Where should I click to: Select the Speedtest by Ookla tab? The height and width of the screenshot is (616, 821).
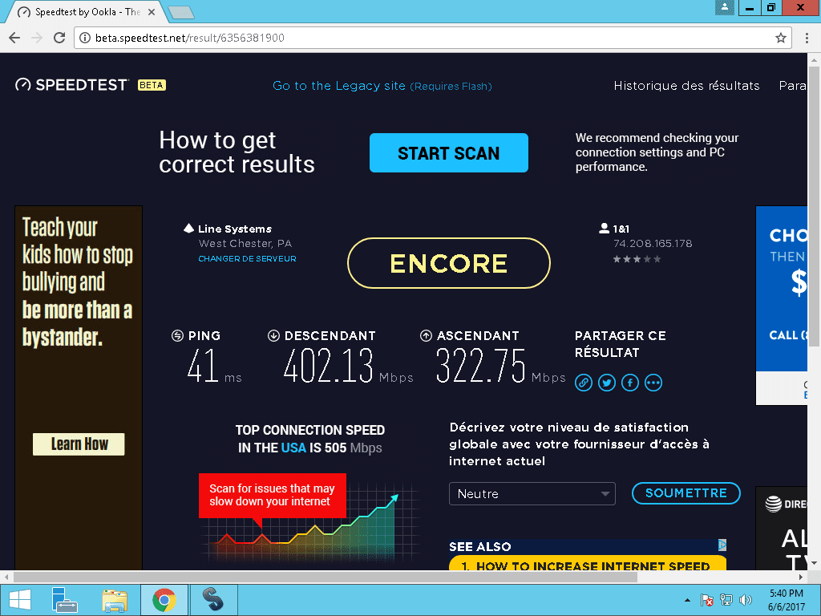(87, 11)
